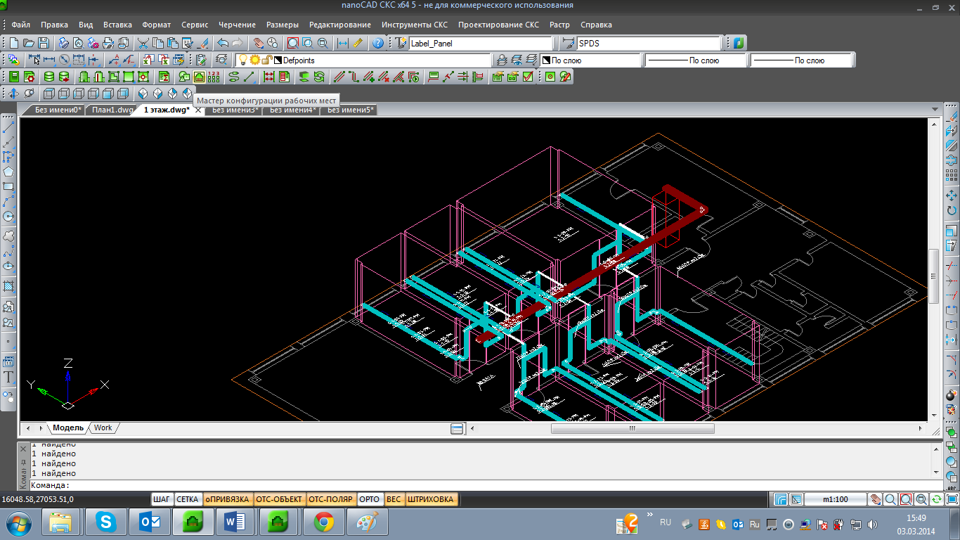Open the По слою color swatch selector
Image resolution: width=960 pixels, height=540 pixels.
tap(590, 60)
